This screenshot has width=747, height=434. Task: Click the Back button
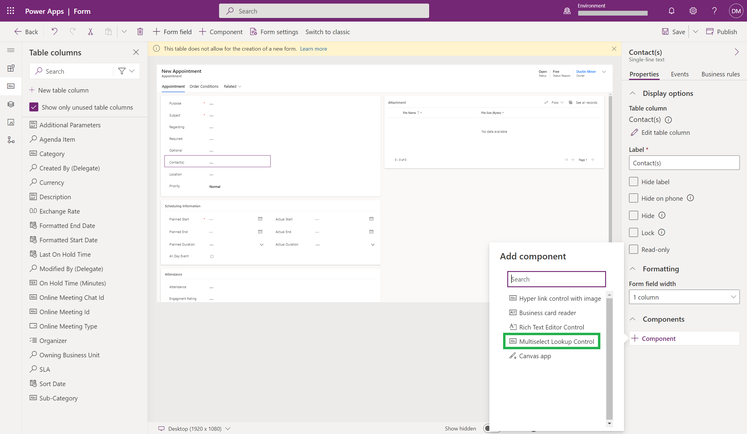click(26, 31)
